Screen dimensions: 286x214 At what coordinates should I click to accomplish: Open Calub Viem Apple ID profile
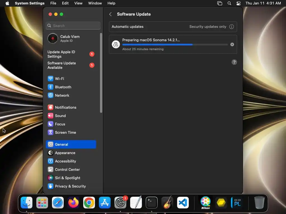pos(71,38)
